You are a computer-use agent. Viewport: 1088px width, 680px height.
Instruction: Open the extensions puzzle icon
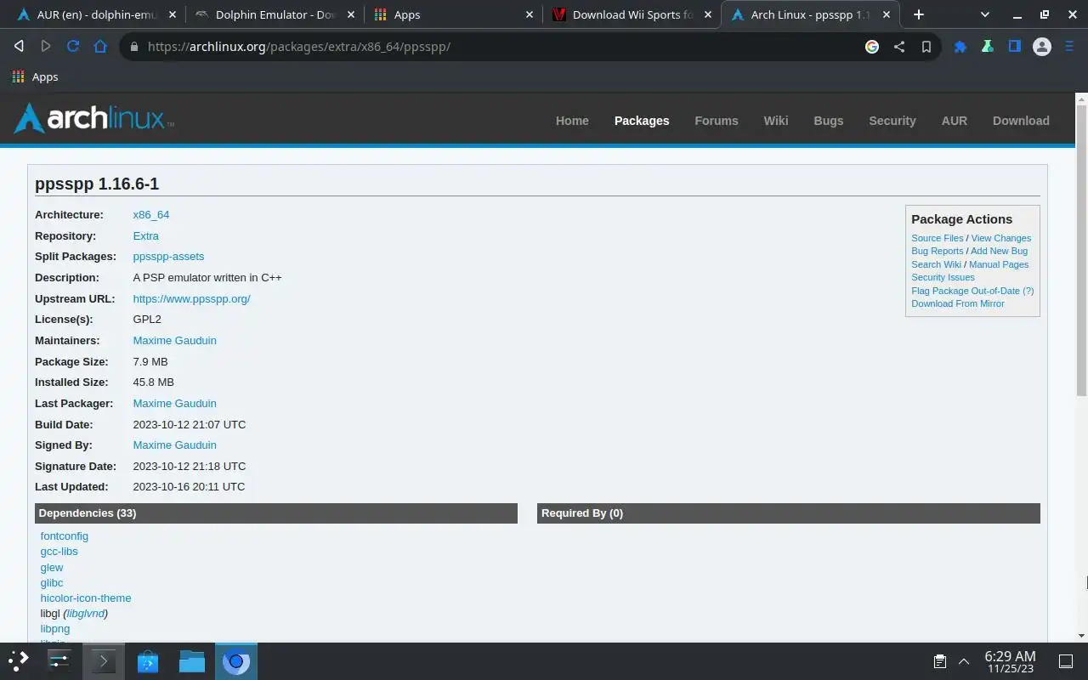[960, 47]
